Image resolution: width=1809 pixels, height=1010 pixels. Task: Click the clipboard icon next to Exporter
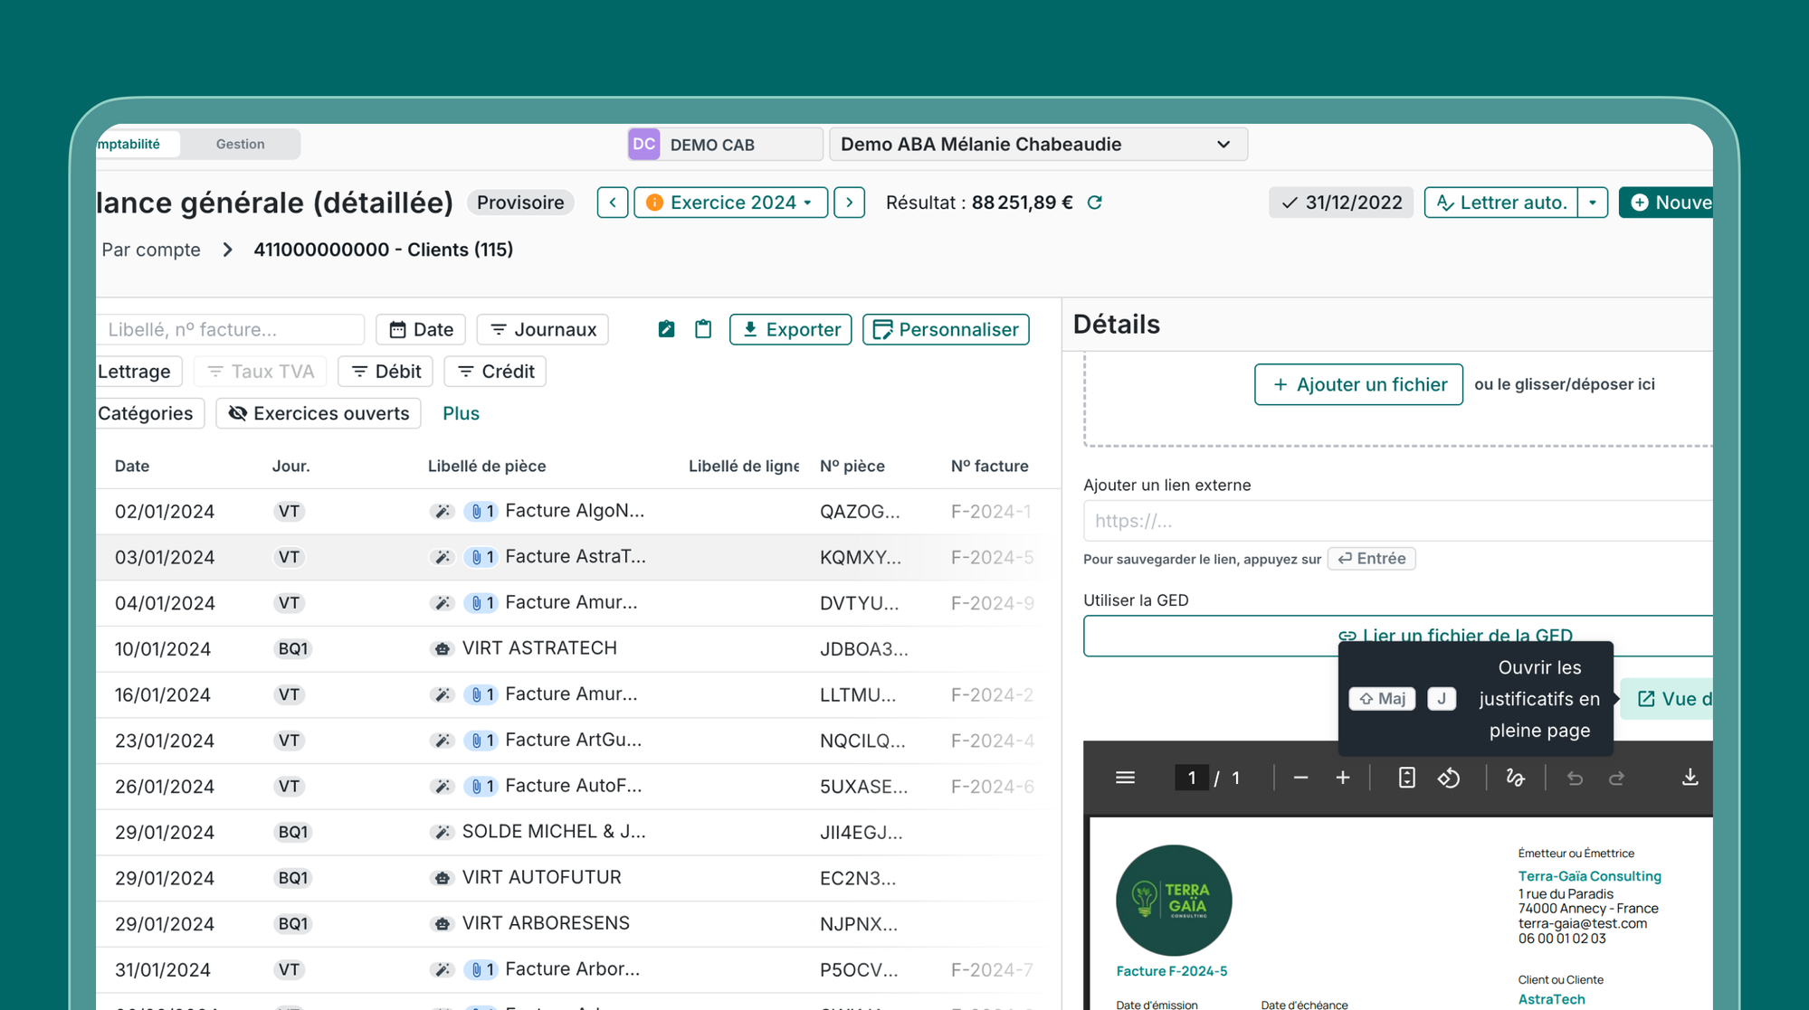click(x=703, y=329)
